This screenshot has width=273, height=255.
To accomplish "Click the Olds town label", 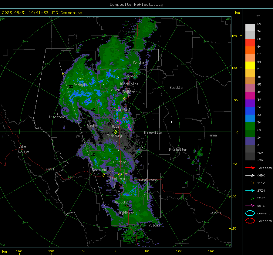I will (116, 126).
